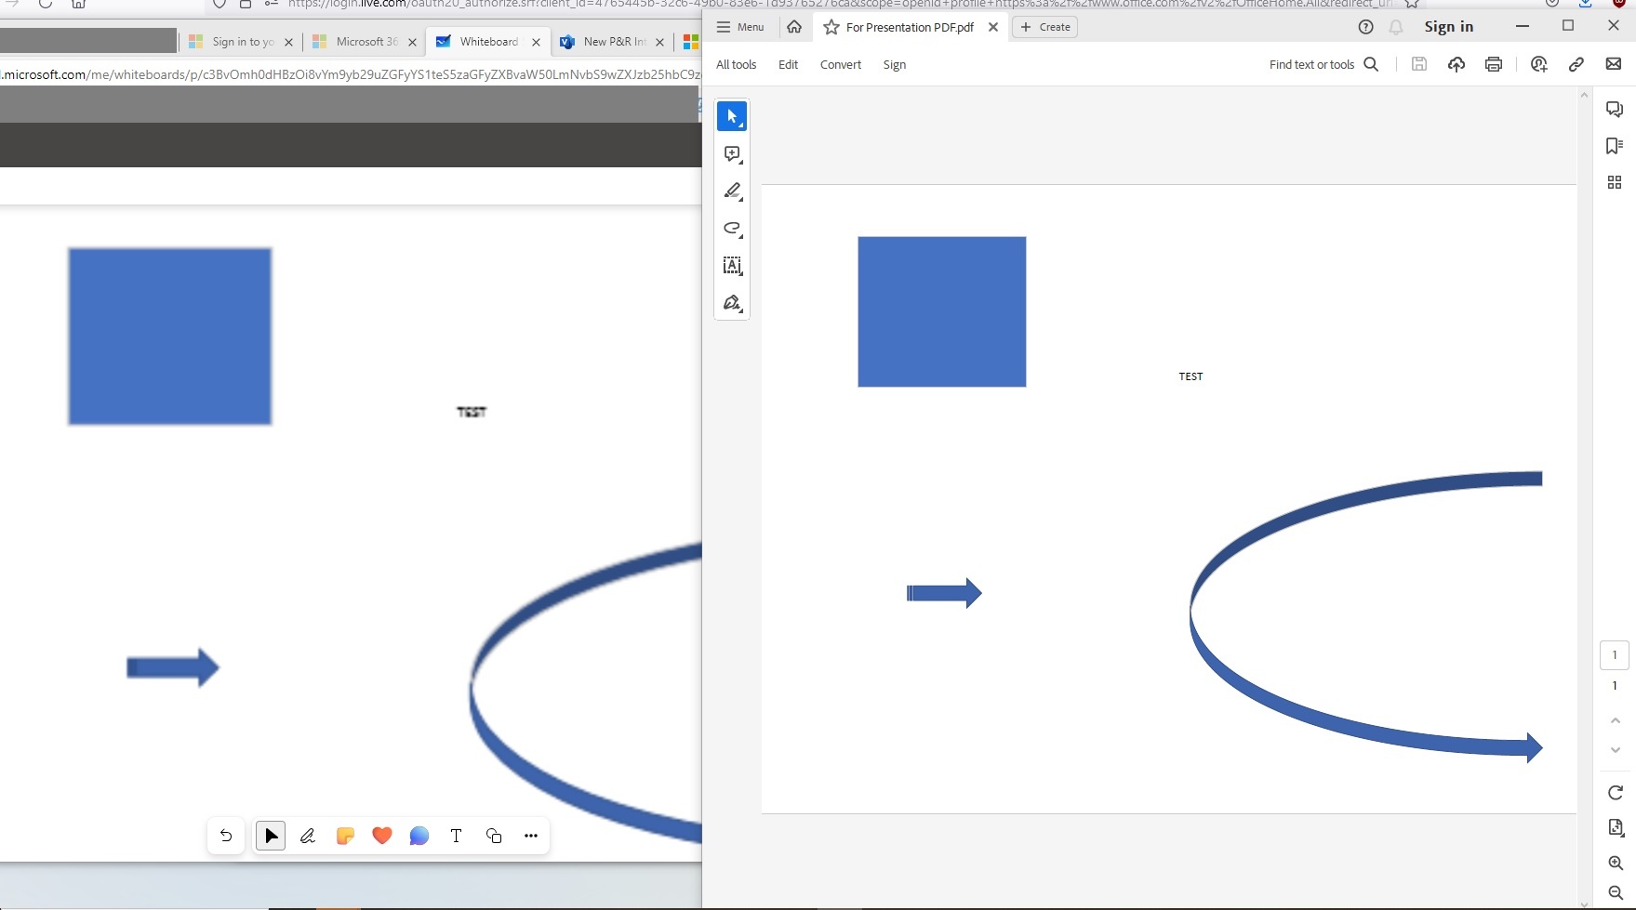Open the heart reactions tool in Whiteboard
This screenshot has height=910, width=1636.
pos(382,836)
